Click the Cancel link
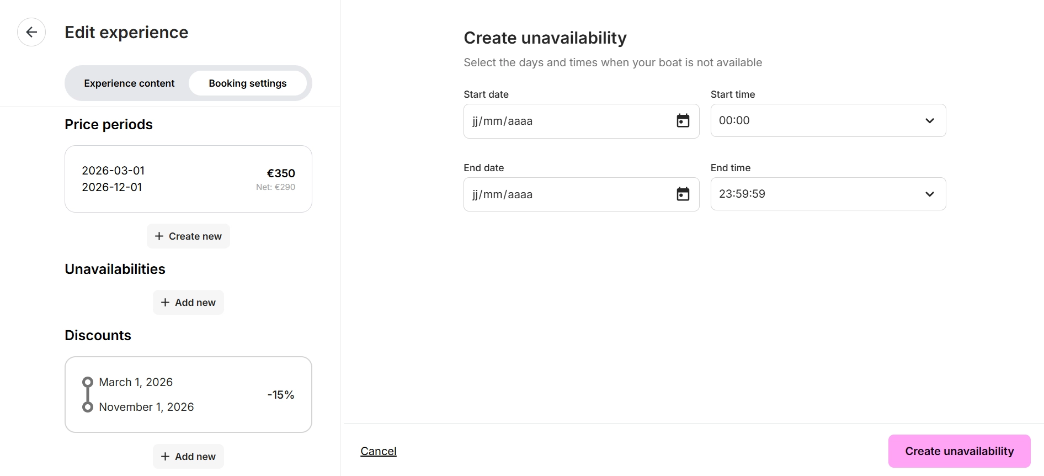The width and height of the screenshot is (1044, 476). (x=379, y=451)
